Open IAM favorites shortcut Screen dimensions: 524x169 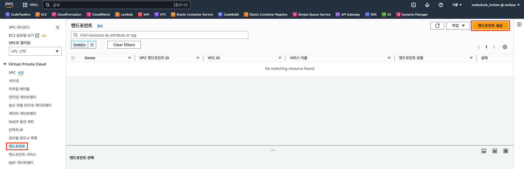[144, 14]
